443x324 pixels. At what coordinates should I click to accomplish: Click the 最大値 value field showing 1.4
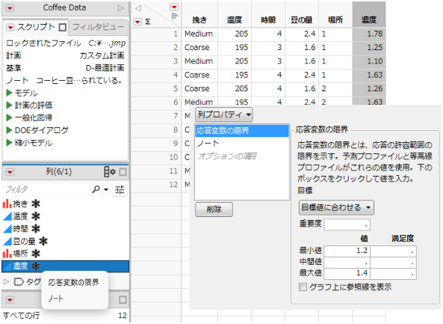[347, 273]
